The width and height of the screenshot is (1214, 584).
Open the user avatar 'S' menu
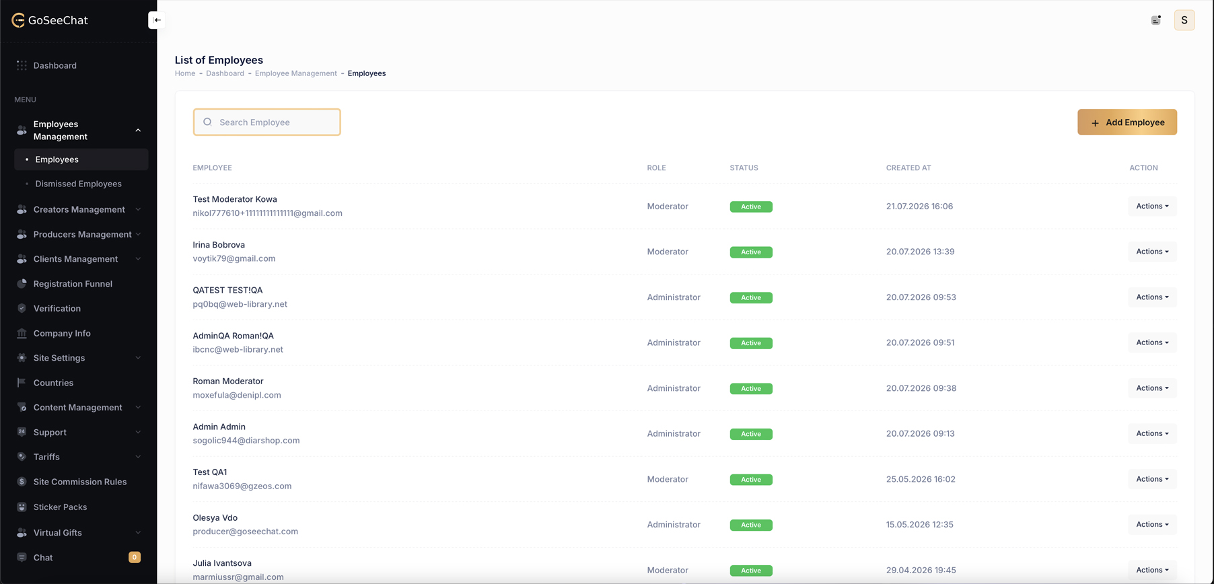pos(1184,20)
